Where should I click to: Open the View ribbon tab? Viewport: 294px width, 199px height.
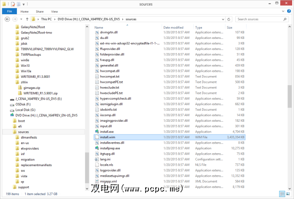point(55,11)
